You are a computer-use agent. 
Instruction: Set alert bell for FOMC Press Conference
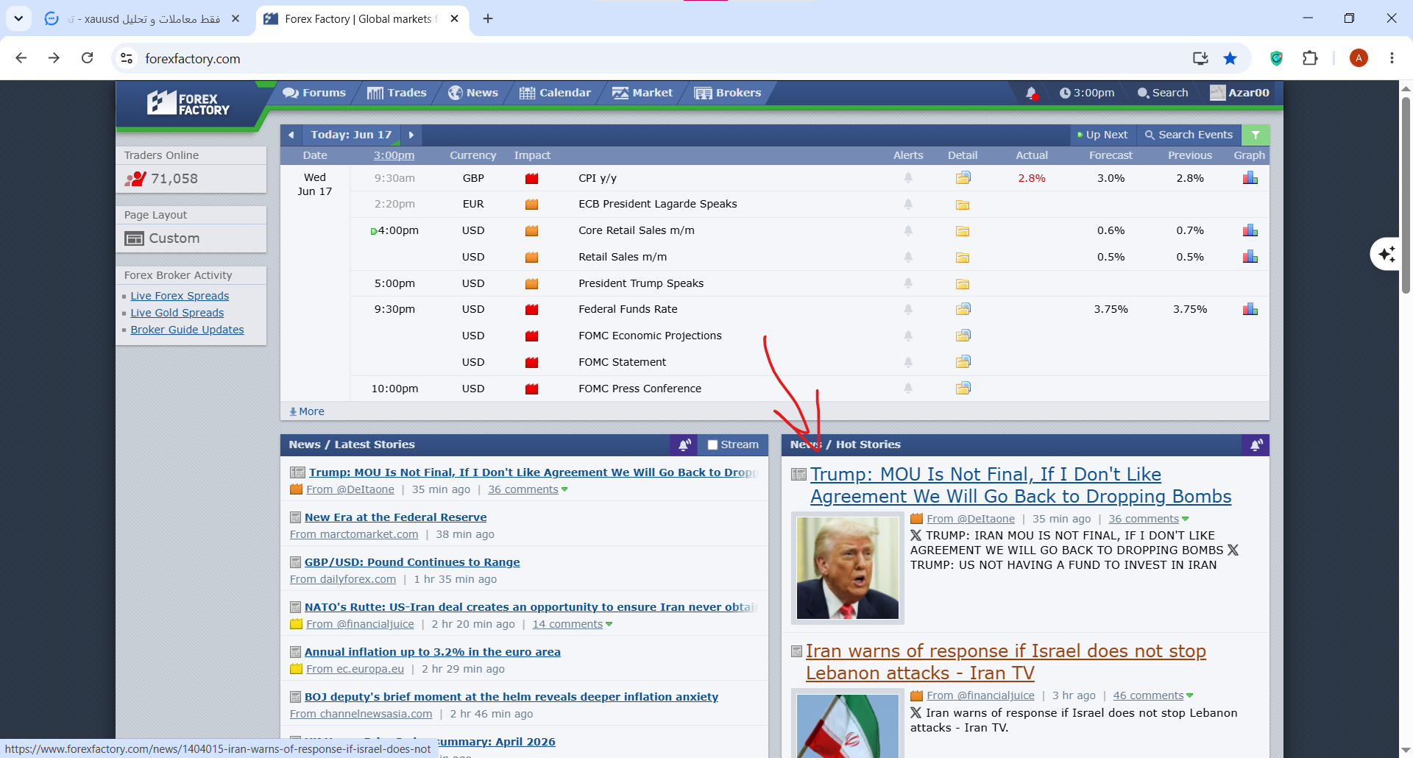click(908, 389)
